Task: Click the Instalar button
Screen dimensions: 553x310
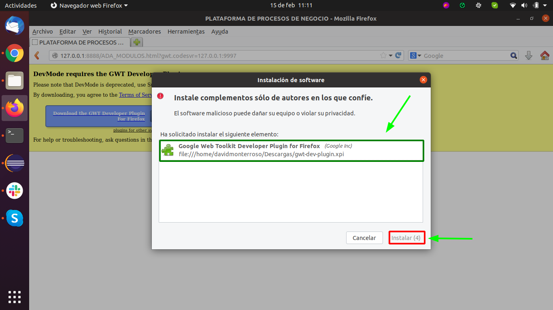Action: pos(406,238)
